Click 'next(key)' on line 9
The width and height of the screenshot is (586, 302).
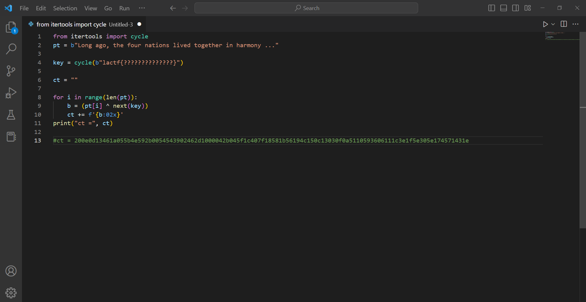(x=129, y=106)
